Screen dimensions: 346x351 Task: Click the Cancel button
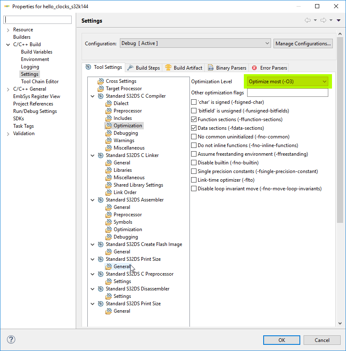pyautogui.click(x=322, y=340)
